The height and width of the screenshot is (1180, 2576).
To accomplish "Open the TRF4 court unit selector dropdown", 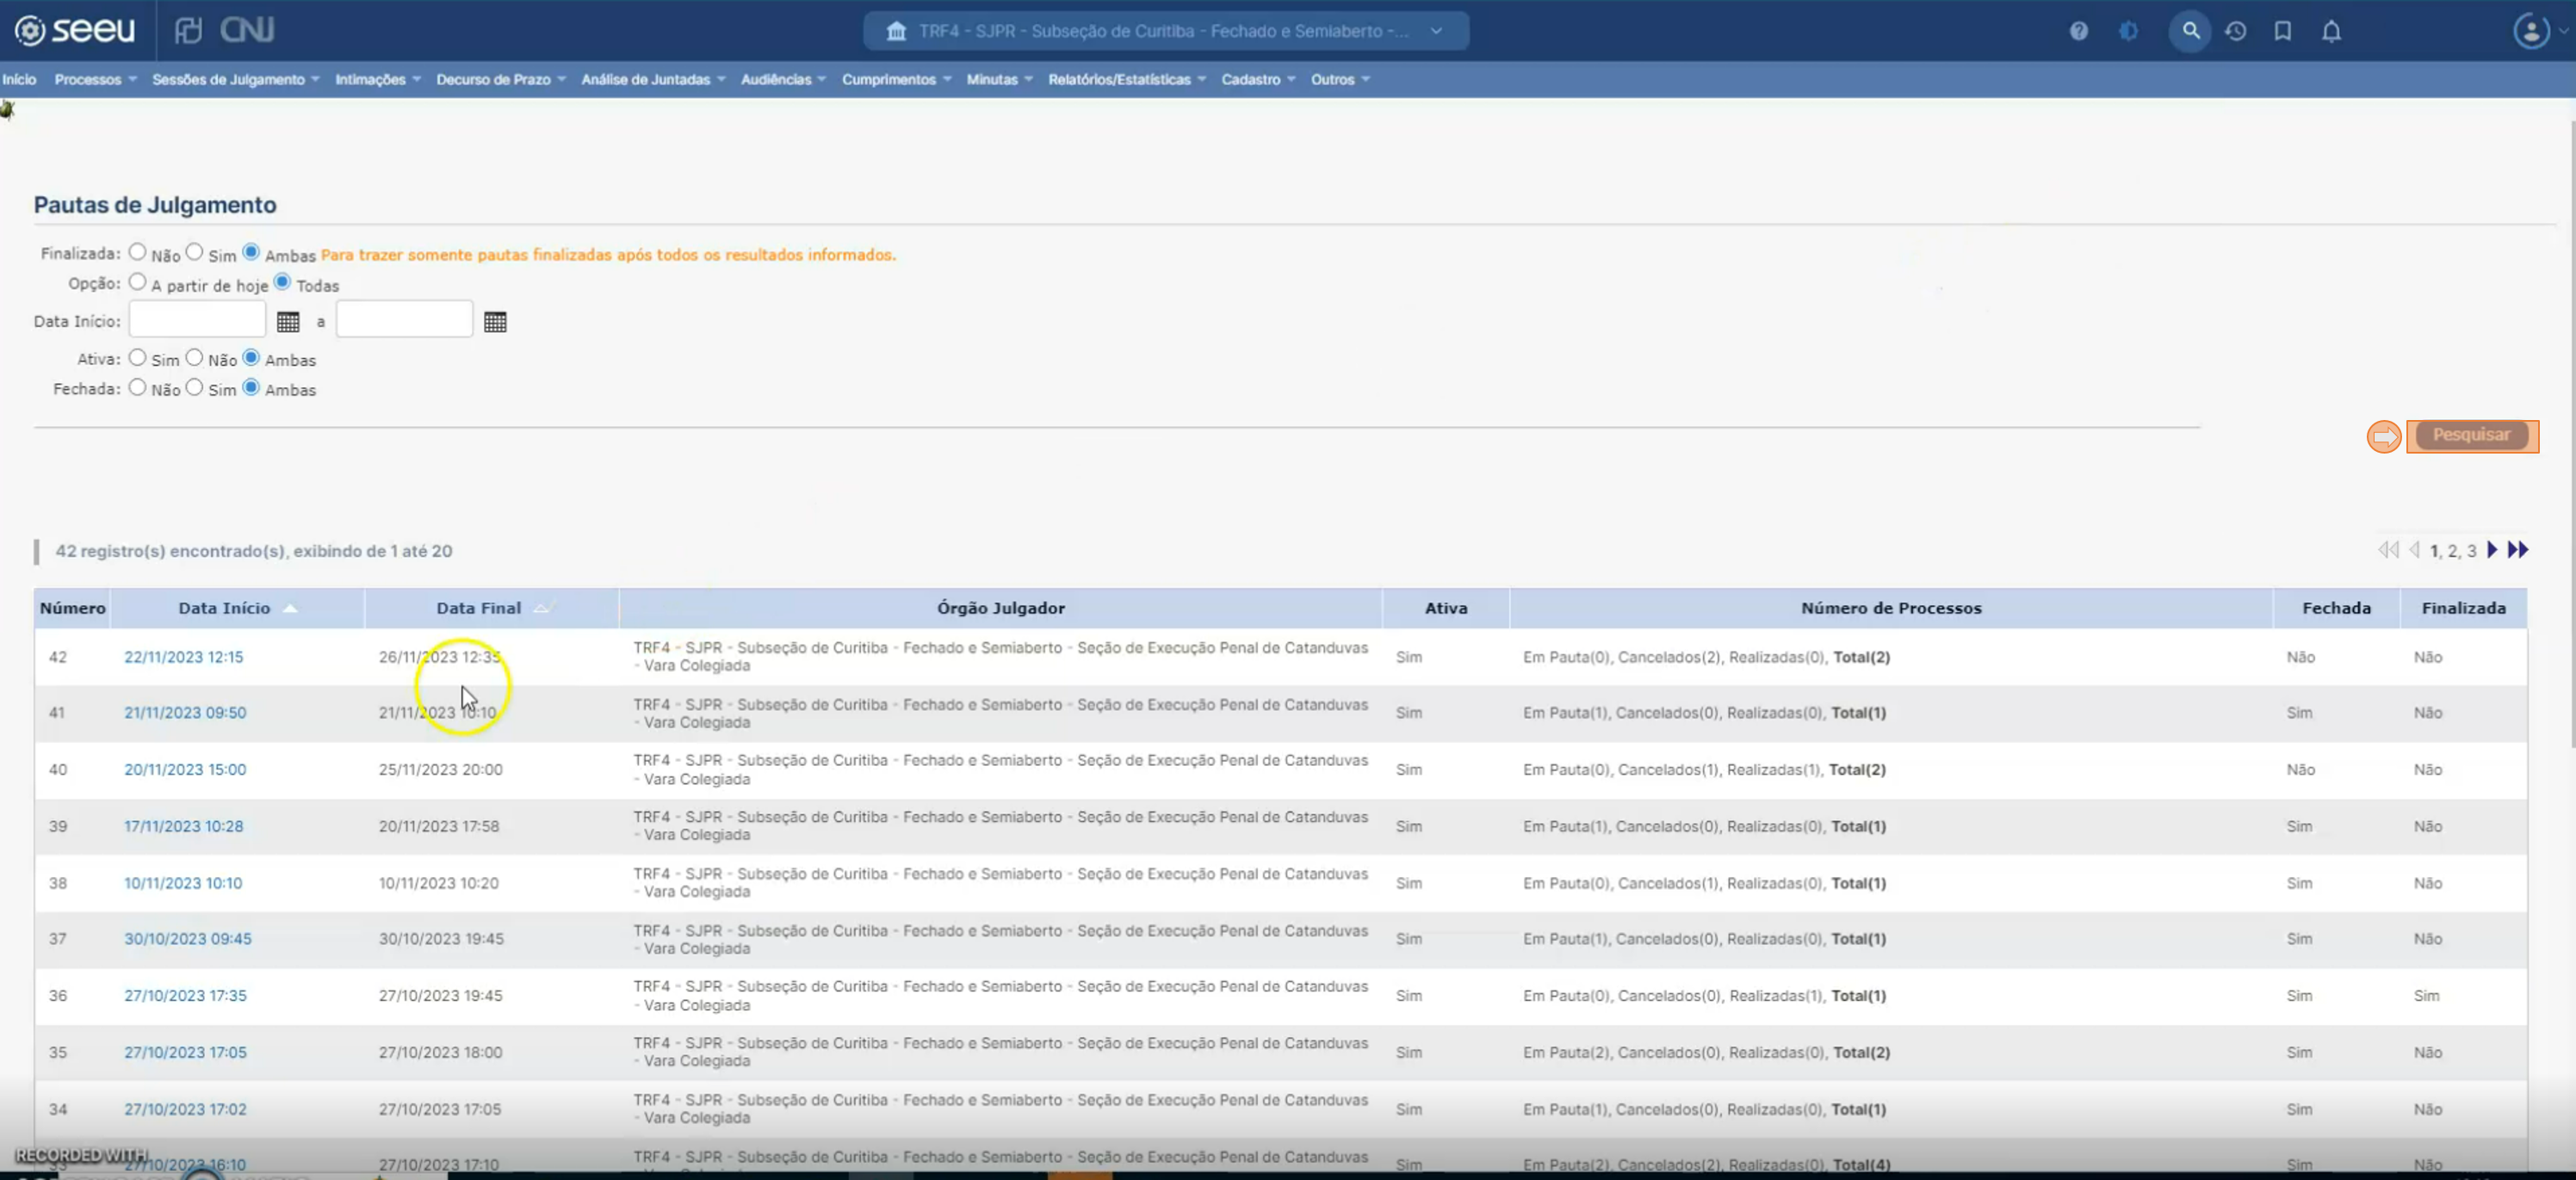I will click(x=1166, y=31).
